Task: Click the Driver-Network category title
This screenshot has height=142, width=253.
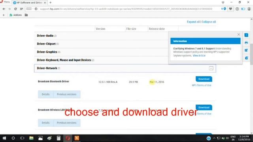Action: click(x=47, y=68)
